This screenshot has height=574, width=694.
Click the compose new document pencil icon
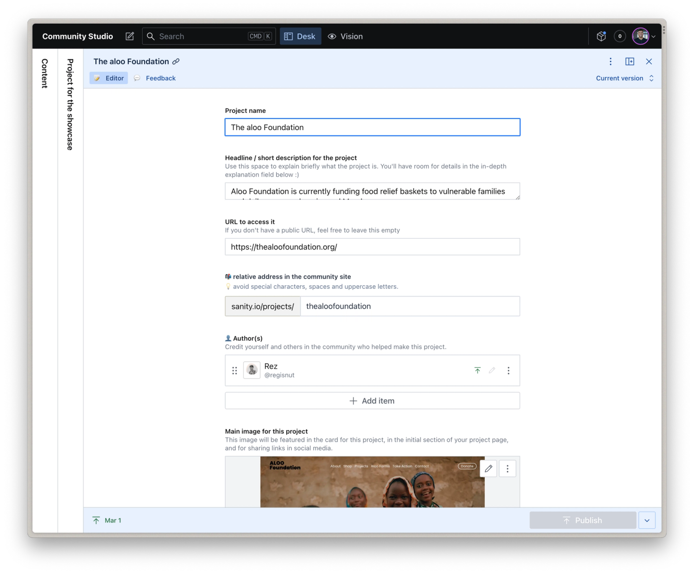(129, 36)
